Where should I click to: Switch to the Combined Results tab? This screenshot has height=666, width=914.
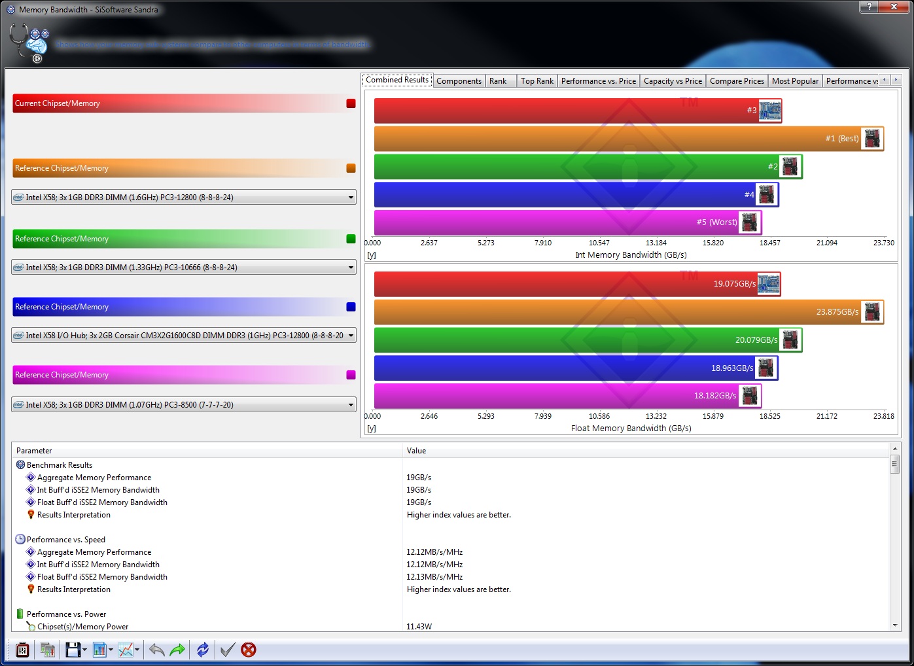[397, 80]
